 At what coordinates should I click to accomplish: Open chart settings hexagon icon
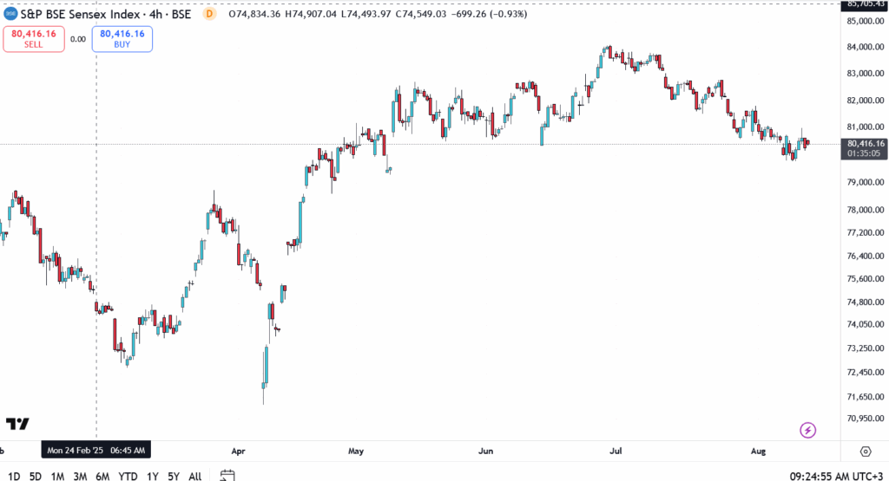pyautogui.click(x=865, y=452)
